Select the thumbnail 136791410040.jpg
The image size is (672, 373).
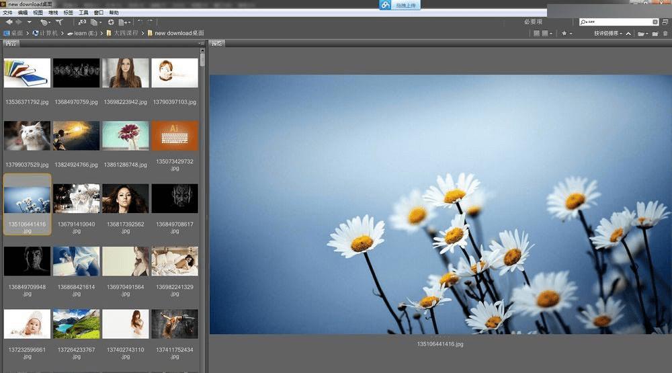click(x=77, y=198)
